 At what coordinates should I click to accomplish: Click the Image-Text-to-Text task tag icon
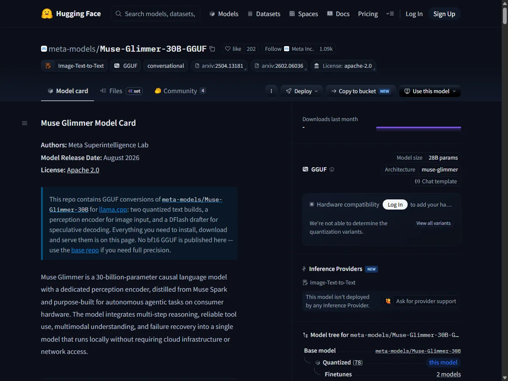pyautogui.click(x=49, y=66)
